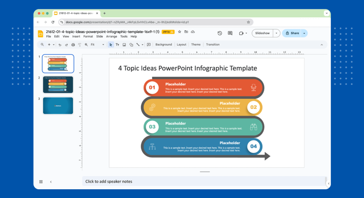Open the Arrange menu
Image resolution: width=364 pixels, height=198 pixels.
point(112,37)
